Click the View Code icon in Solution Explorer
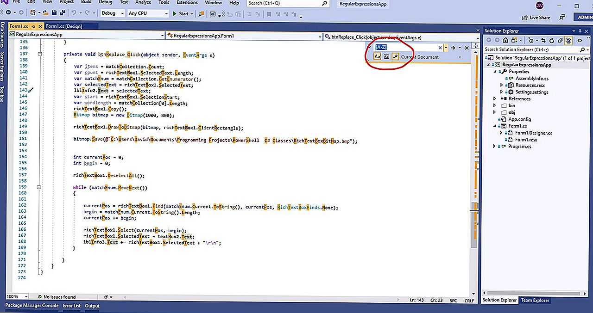593x313 pixels. [x=580, y=41]
